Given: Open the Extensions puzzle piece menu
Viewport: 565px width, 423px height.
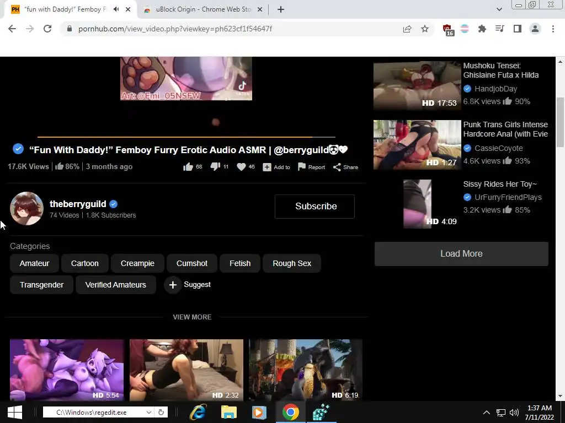Looking at the screenshot, I should (x=482, y=29).
